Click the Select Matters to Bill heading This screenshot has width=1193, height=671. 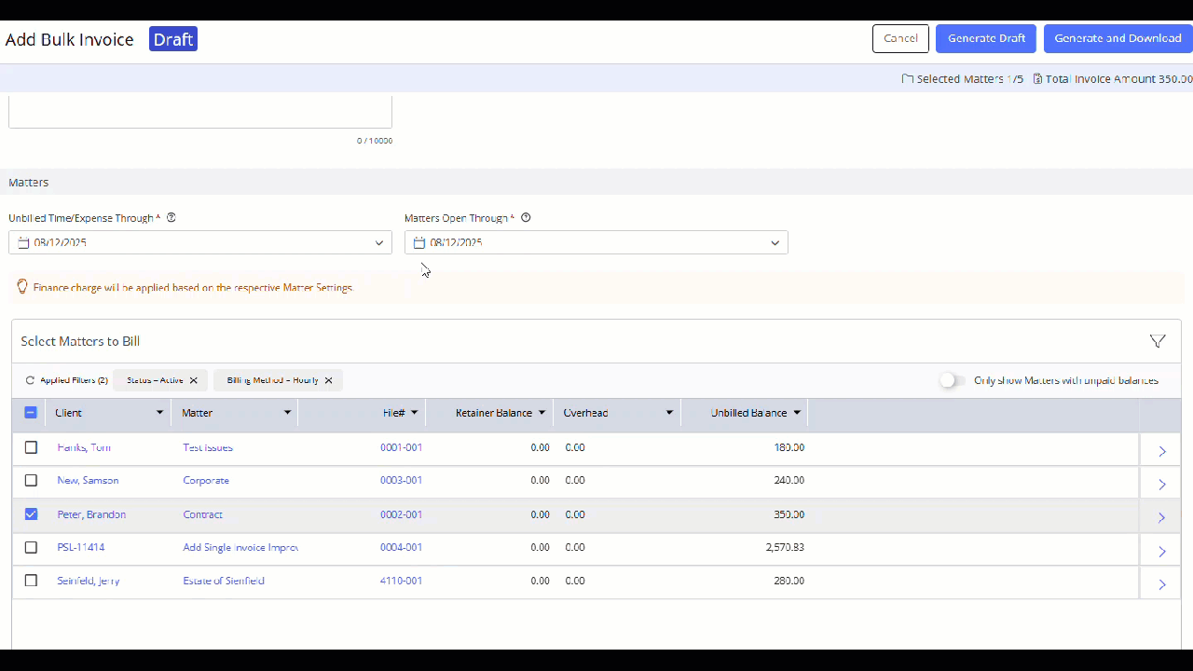click(x=80, y=341)
